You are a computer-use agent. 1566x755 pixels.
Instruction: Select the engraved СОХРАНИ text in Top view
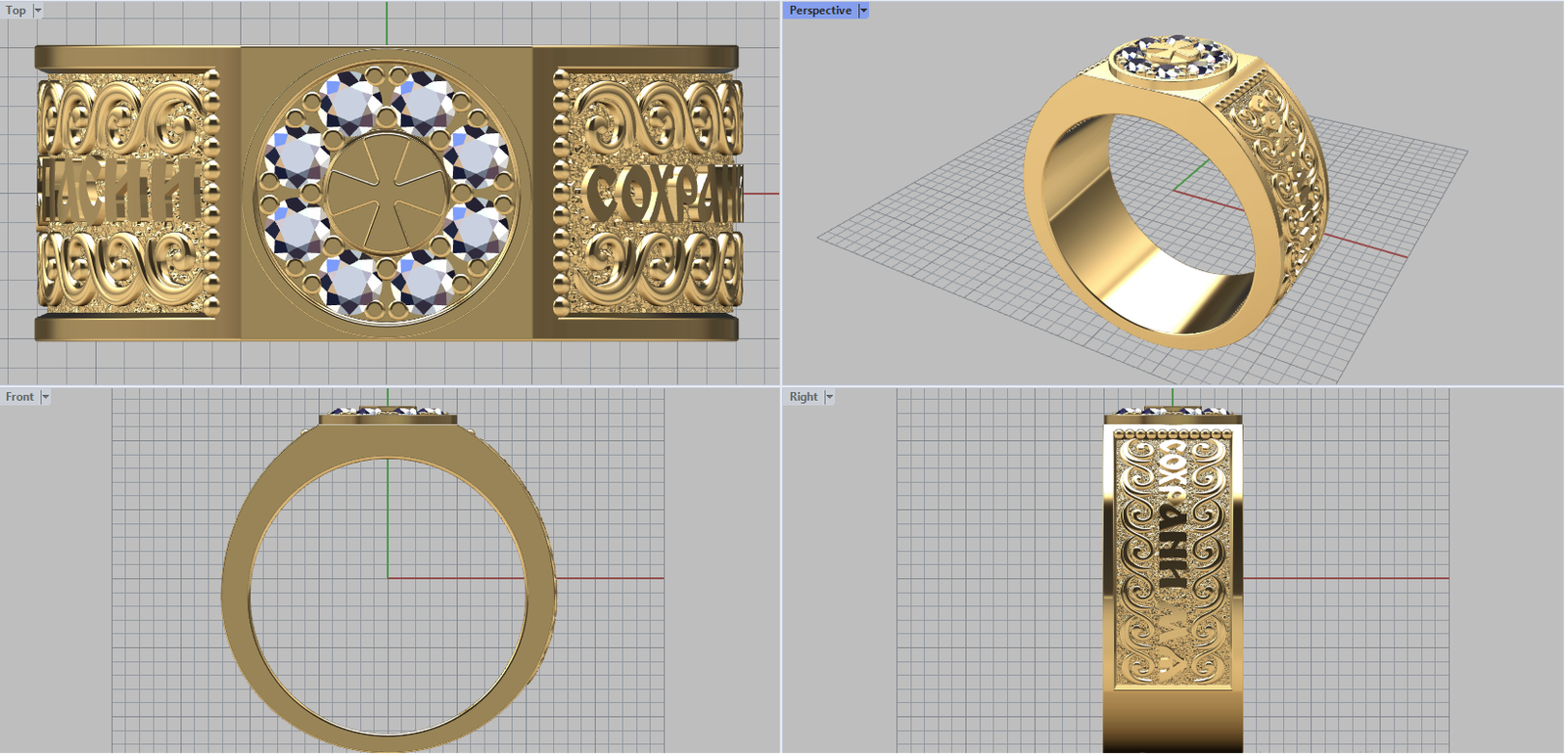(661, 194)
